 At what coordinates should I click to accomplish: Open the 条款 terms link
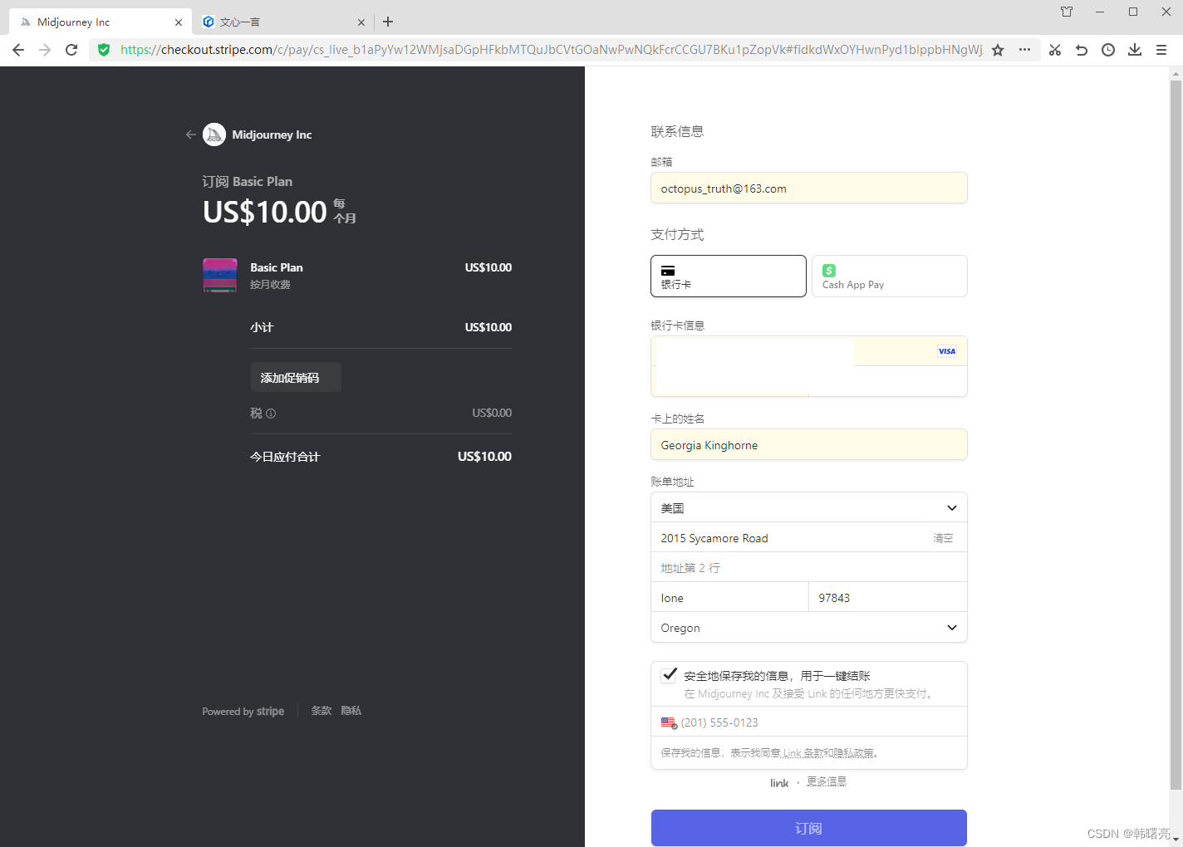[x=322, y=711]
